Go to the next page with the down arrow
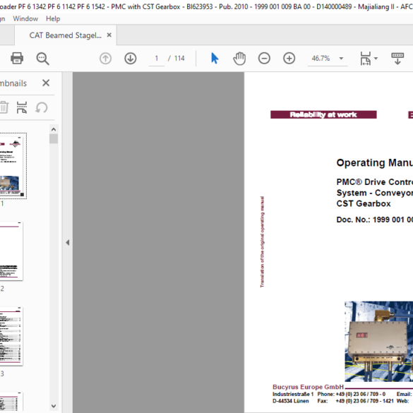The image size is (413, 413). (131, 58)
